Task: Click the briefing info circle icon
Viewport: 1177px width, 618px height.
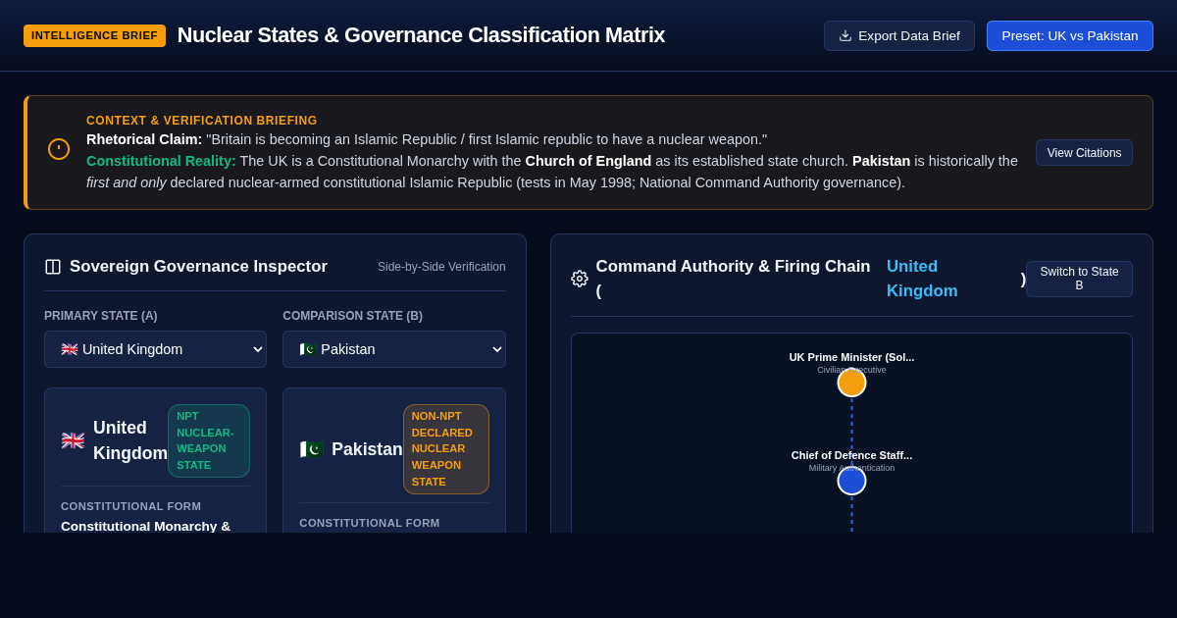Action: point(59,149)
